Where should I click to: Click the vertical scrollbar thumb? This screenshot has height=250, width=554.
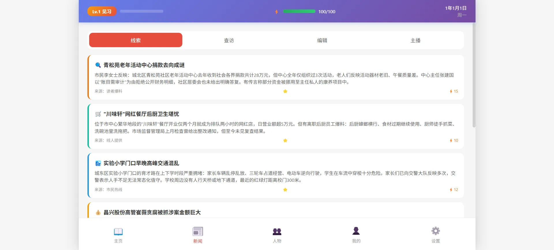click(474, 75)
